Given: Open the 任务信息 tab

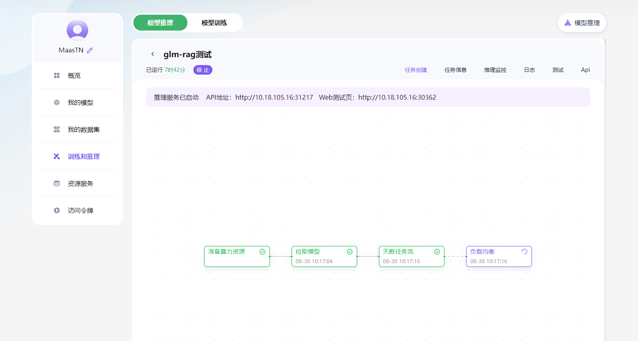Looking at the screenshot, I should pyautogui.click(x=455, y=70).
